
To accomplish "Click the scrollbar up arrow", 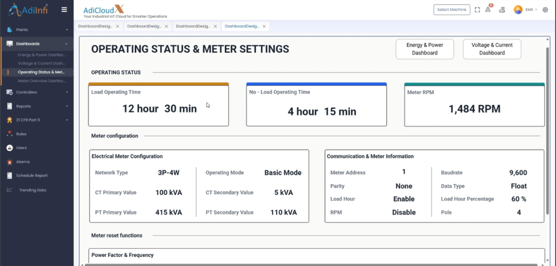I will coord(548,39).
